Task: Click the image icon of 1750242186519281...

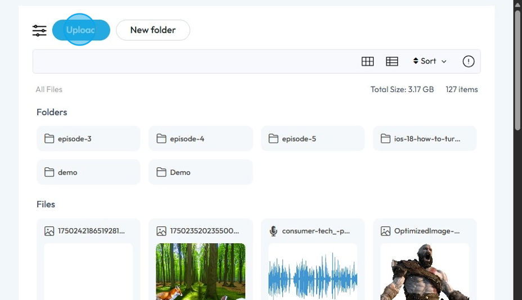Action: [x=49, y=231]
